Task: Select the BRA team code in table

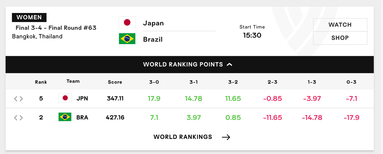Action: 82,117
